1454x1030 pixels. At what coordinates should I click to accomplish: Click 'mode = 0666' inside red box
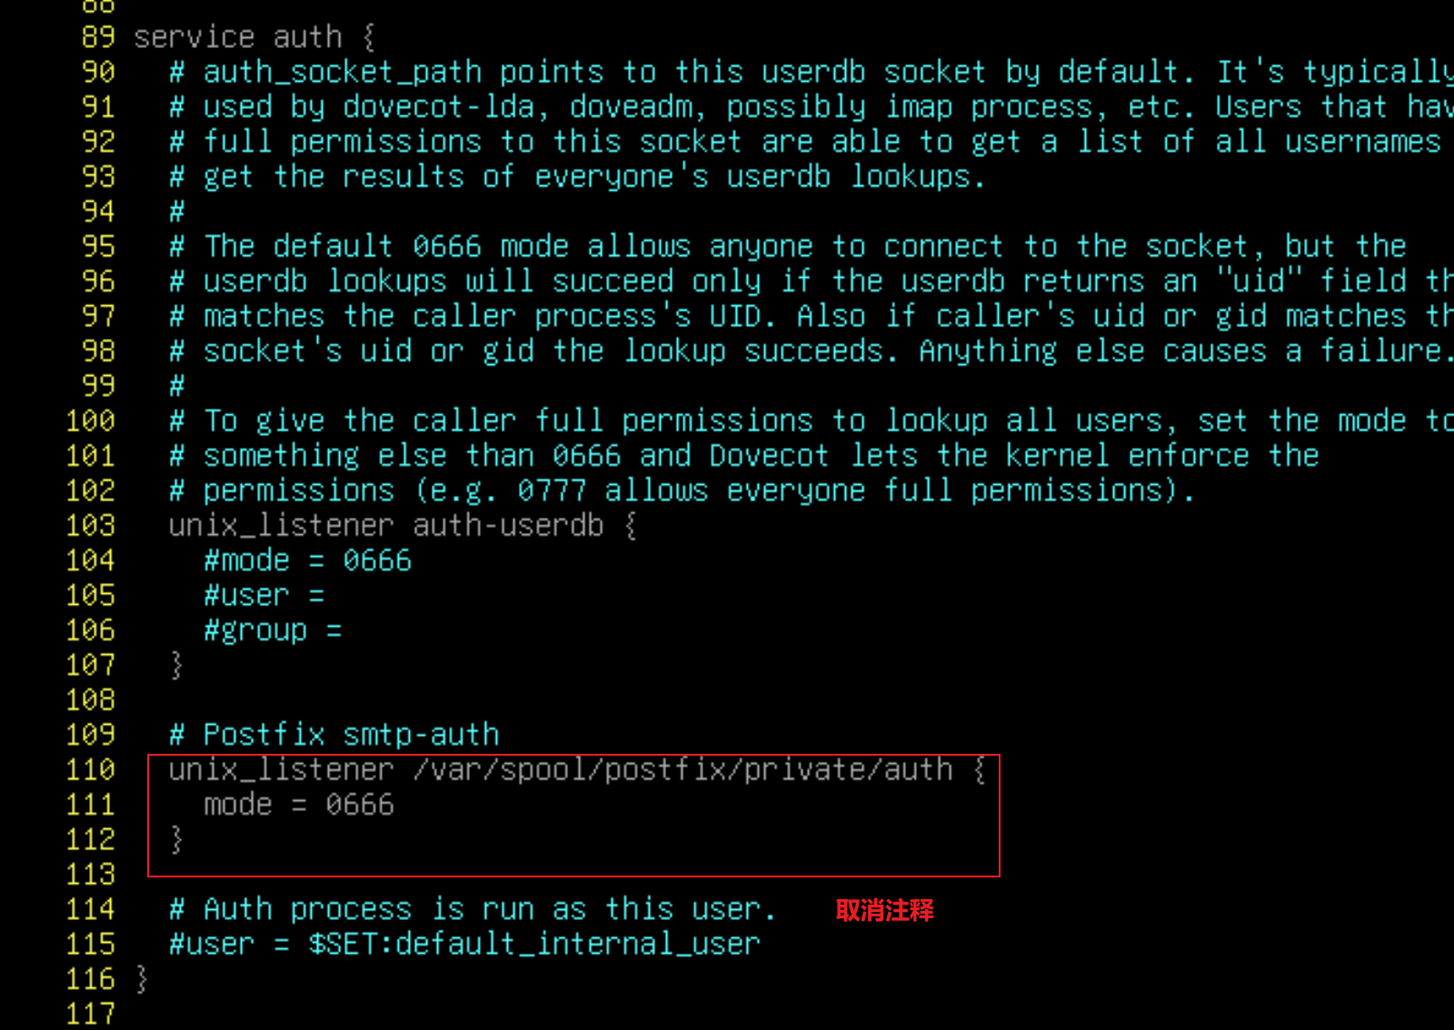(299, 805)
